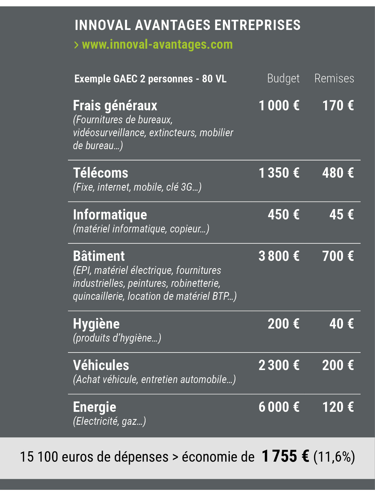Click the Frais généraux heading
Viewport: 375px width, 491px height.
[115, 105]
